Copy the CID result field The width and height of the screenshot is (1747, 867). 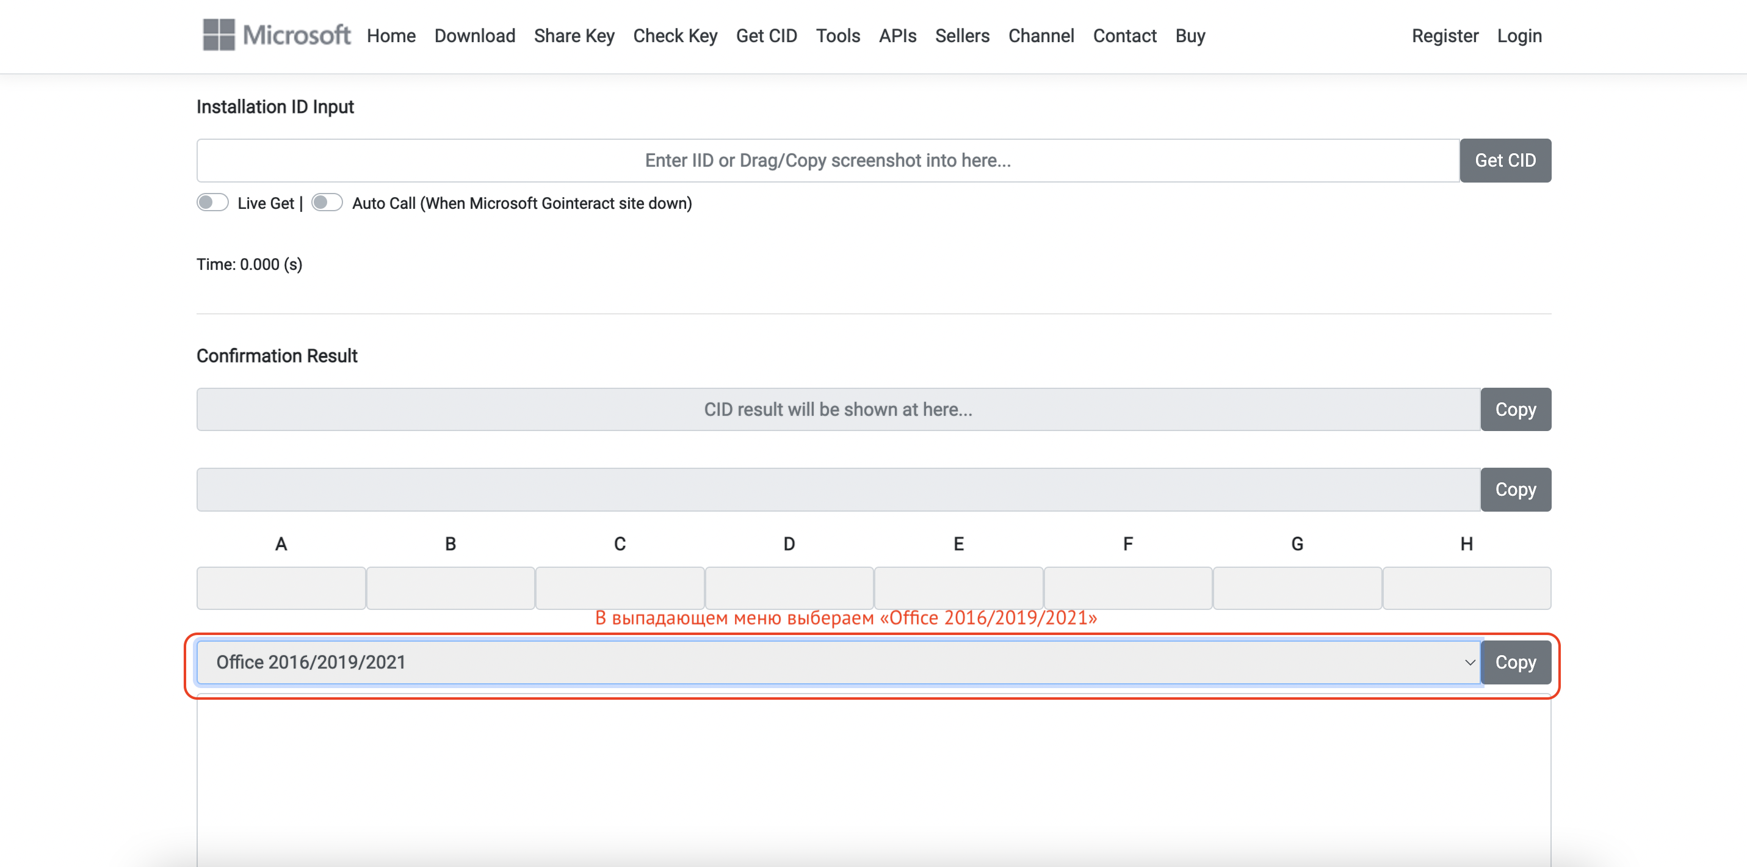pos(1516,409)
